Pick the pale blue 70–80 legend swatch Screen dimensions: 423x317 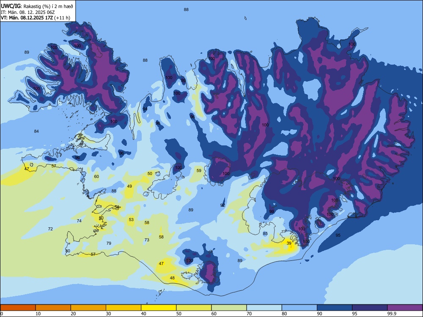pyautogui.click(x=264, y=308)
